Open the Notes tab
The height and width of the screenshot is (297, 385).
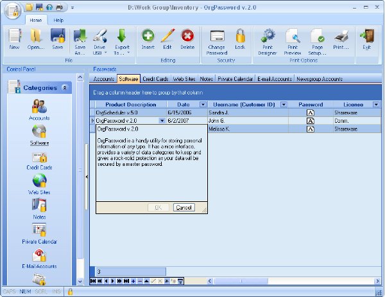[206, 79]
